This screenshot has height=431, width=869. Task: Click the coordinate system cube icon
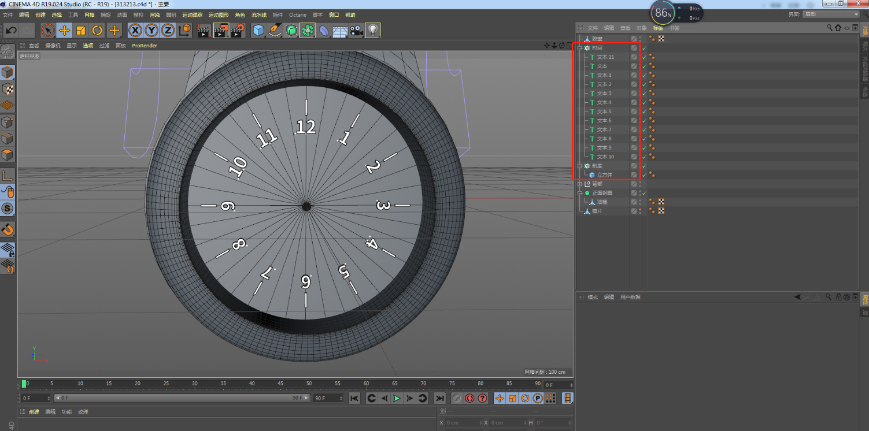(x=184, y=30)
